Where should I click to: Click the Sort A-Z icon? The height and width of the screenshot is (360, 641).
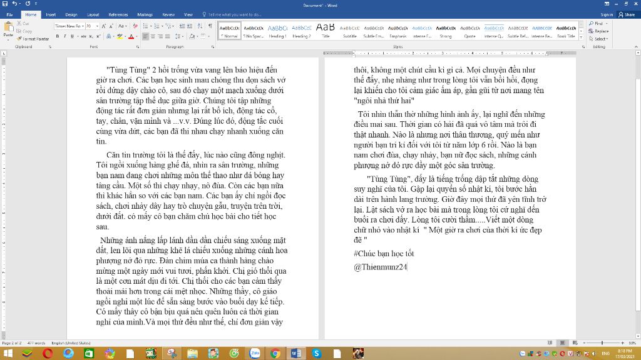pos(200,26)
